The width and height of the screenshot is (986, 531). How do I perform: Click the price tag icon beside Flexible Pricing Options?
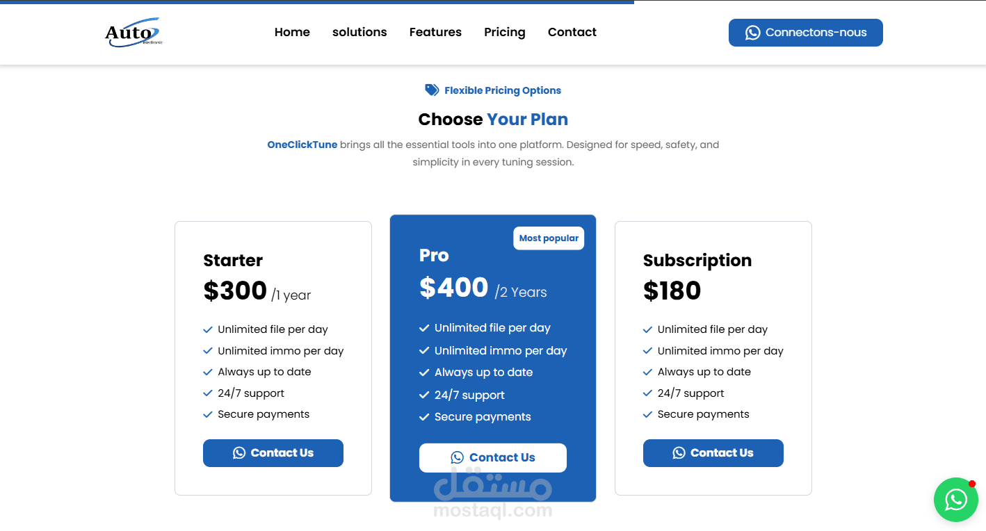tap(432, 90)
